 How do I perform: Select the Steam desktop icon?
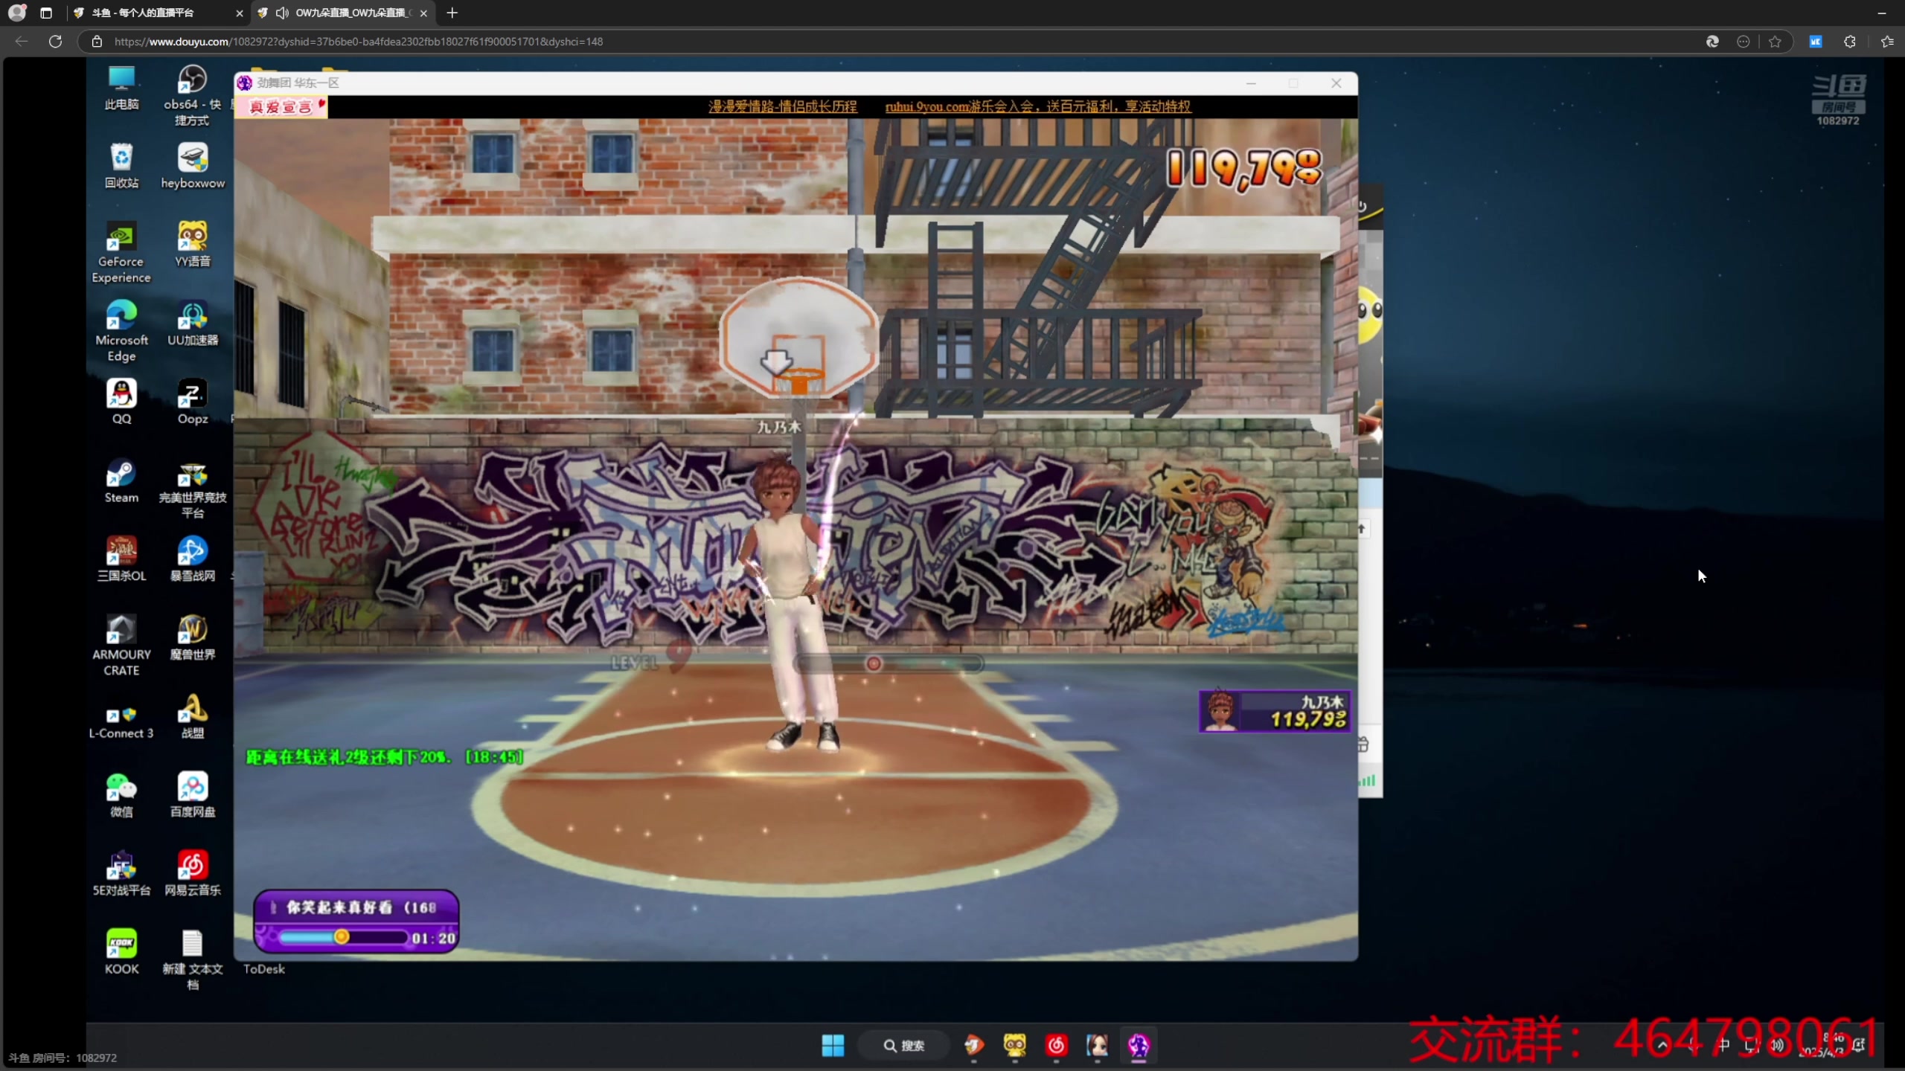tap(121, 481)
